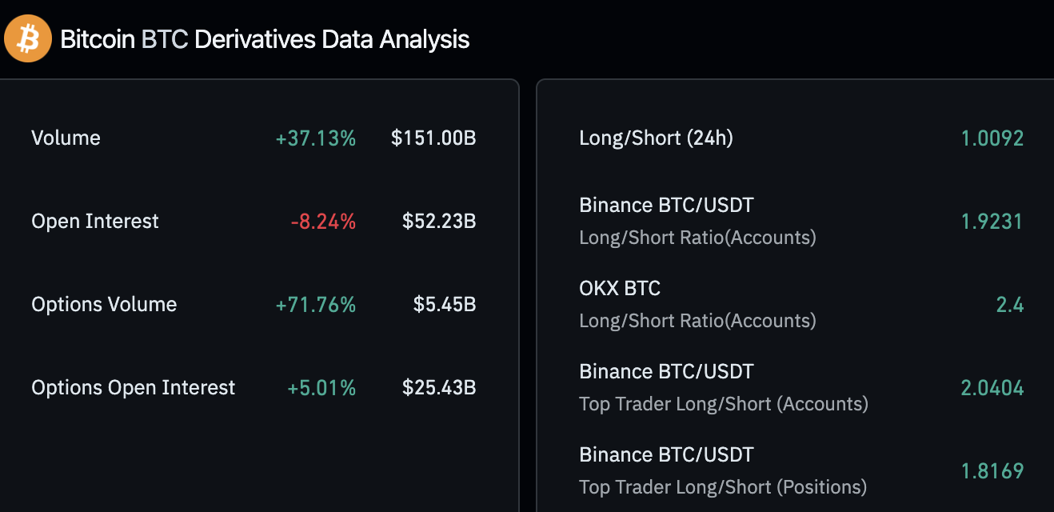Click the OKX BTC row label

tap(620, 288)
